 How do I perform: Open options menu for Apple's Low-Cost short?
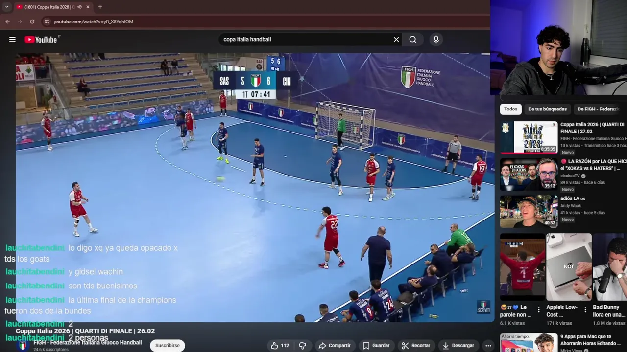pyautogui.click(x=585, y=309)
